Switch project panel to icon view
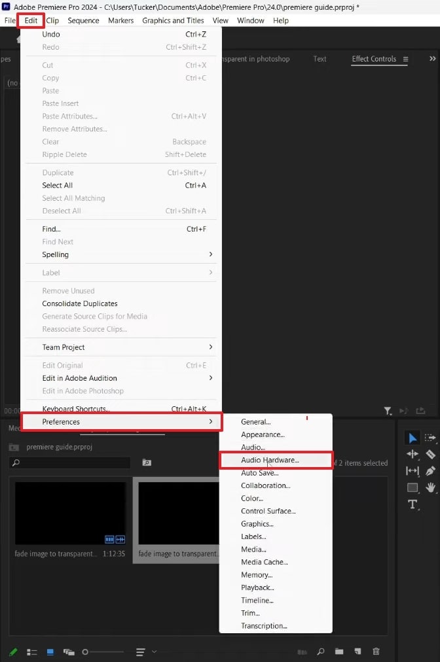Viewport: 440px width, 662px height. pyautogui.click(x=50, y=652)
